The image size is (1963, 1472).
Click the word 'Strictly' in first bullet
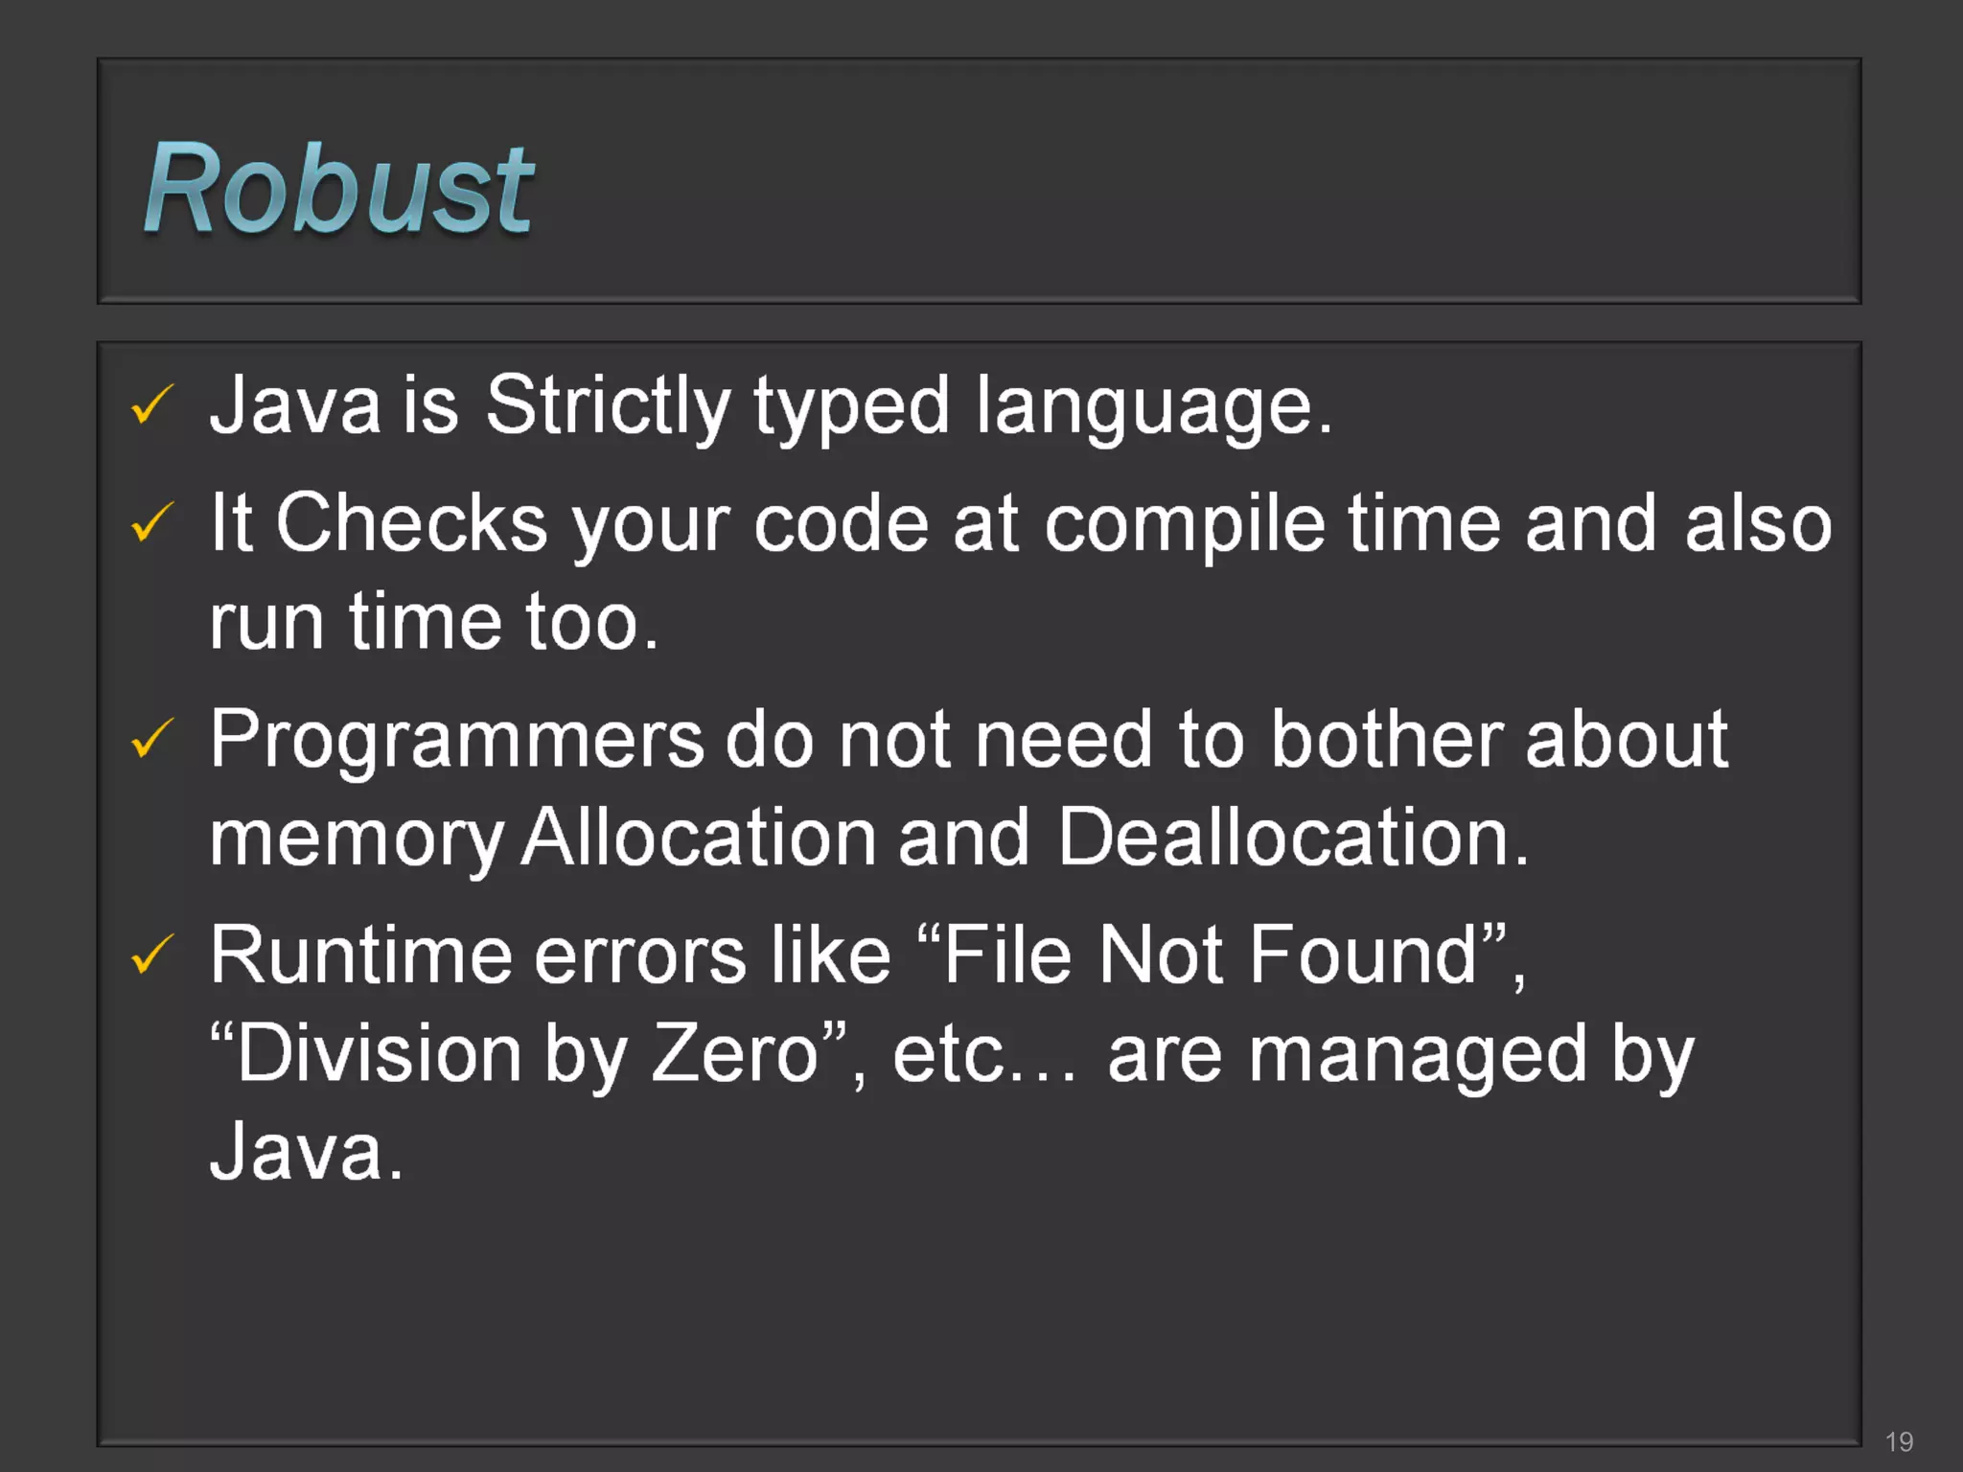point(609,407)
